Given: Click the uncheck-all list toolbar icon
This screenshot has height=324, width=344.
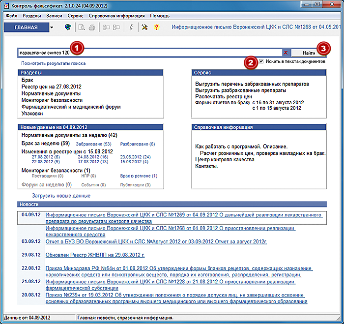Looking at the screenshot, I should pyautogui.click(x=116, y=27).
